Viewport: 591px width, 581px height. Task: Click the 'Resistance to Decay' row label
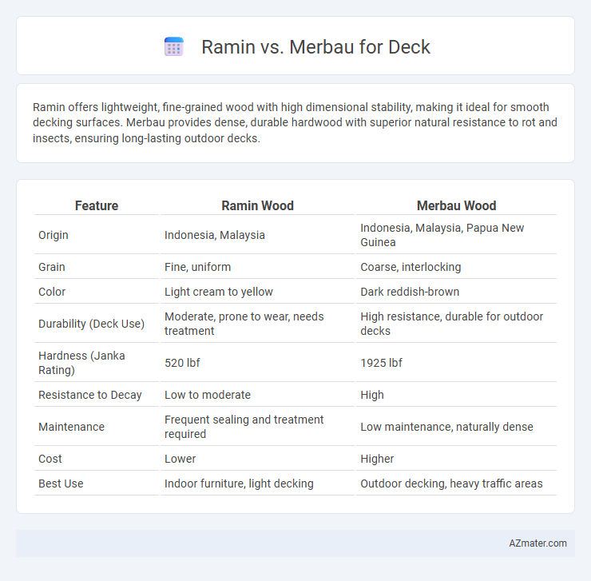89,395
